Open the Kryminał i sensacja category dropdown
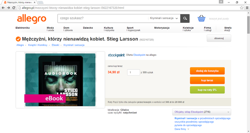 (164, 18)
